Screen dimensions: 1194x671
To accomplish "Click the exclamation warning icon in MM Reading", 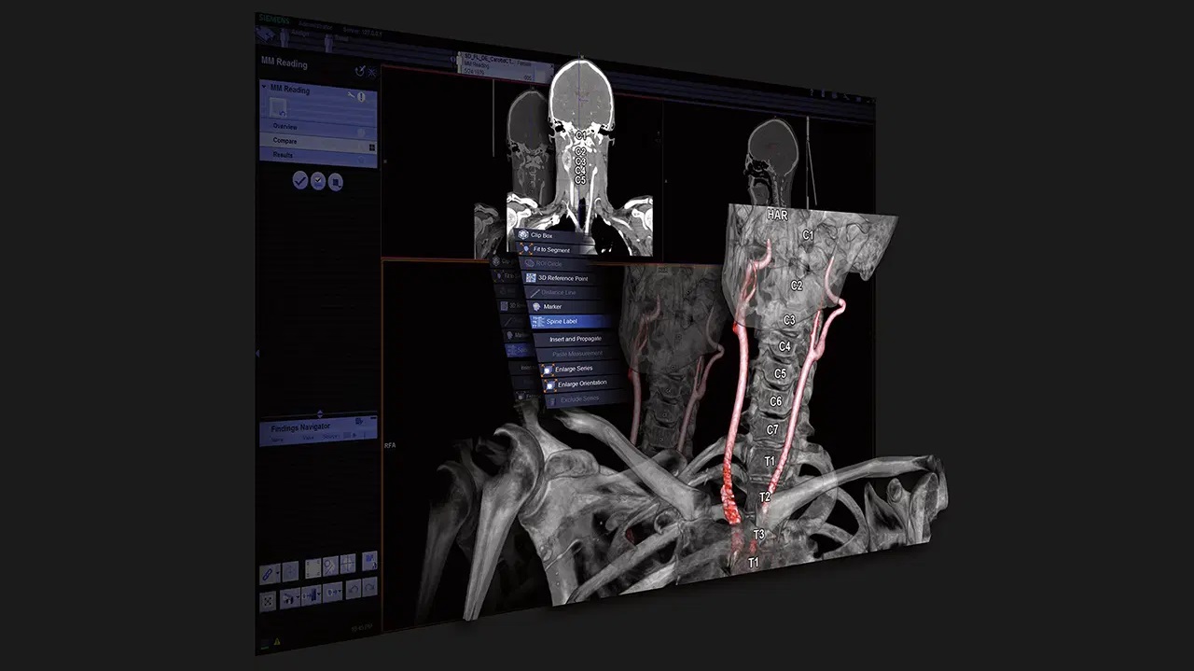I will (362, 97).
